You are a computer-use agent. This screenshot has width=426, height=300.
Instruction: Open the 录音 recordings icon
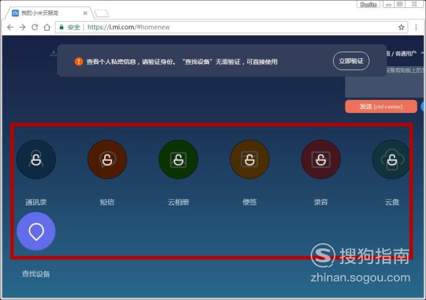(321, 159)
